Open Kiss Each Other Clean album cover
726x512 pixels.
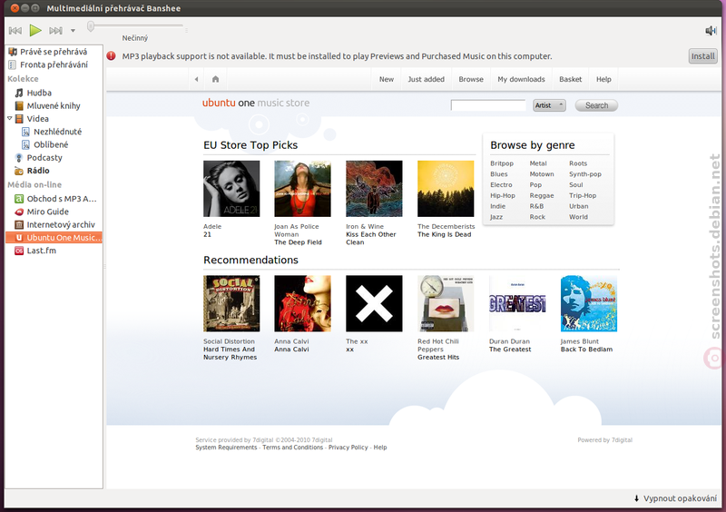pos(374,189)
